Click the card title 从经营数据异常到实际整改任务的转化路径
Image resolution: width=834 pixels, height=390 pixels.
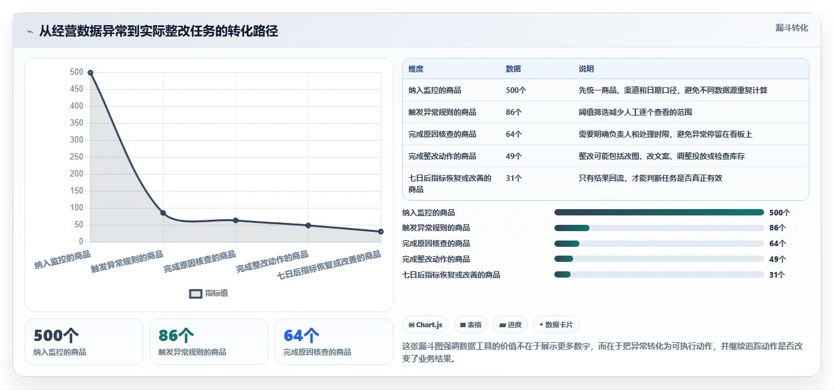click(x=158, y=31)
